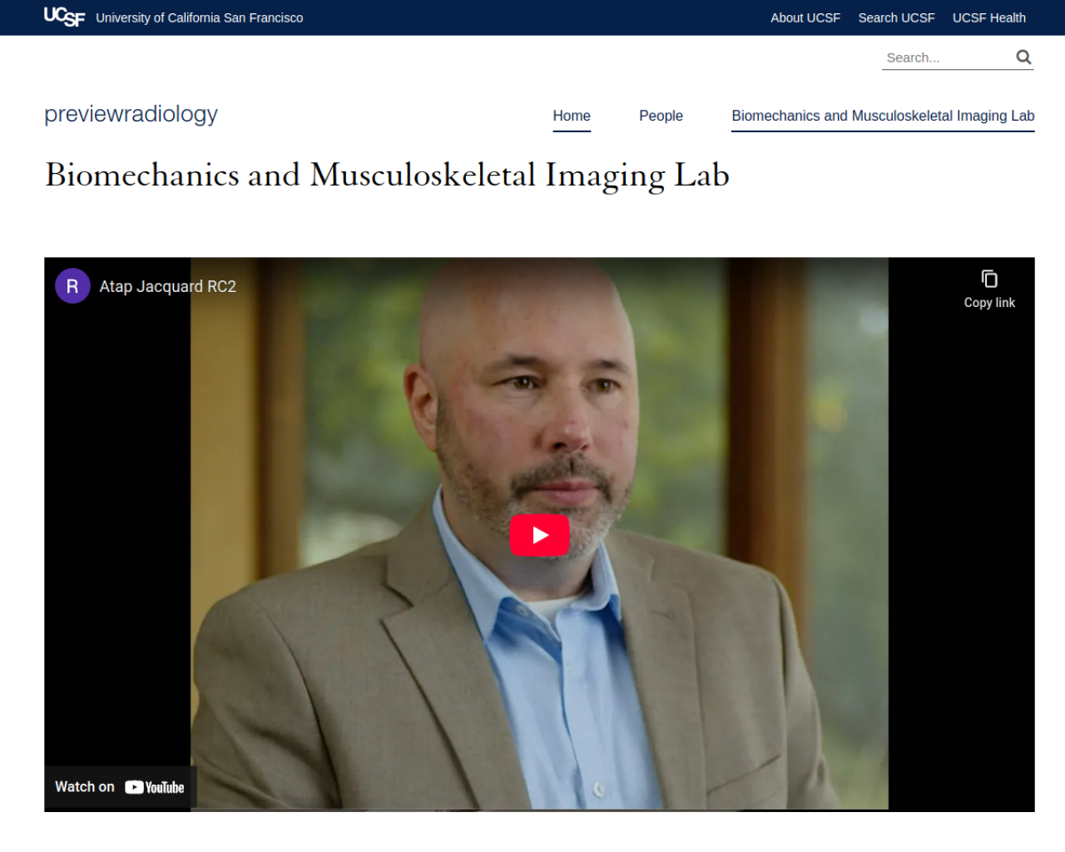The width and height of the screenshot is (1065, 852).
Task: Open the Search UCSF link
Action: 896,17
